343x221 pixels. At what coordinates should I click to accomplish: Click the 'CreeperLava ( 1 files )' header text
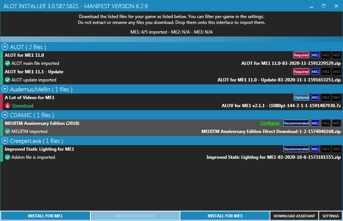point(37,141)
